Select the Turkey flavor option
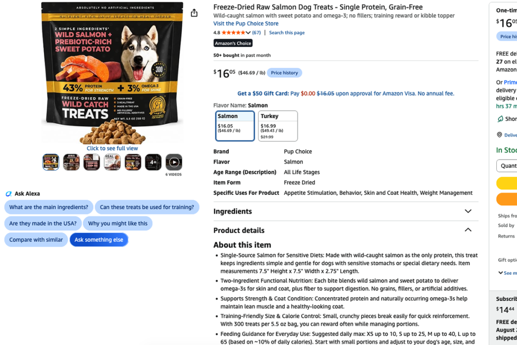The height and width of the screenshot is (345, 517). click(278, 126)
